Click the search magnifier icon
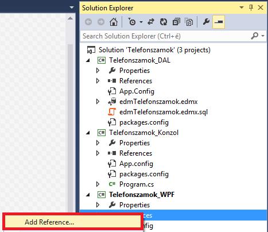The width and height of the screenshot is (268, 232). pyautogui.click(x=255, y=36)
